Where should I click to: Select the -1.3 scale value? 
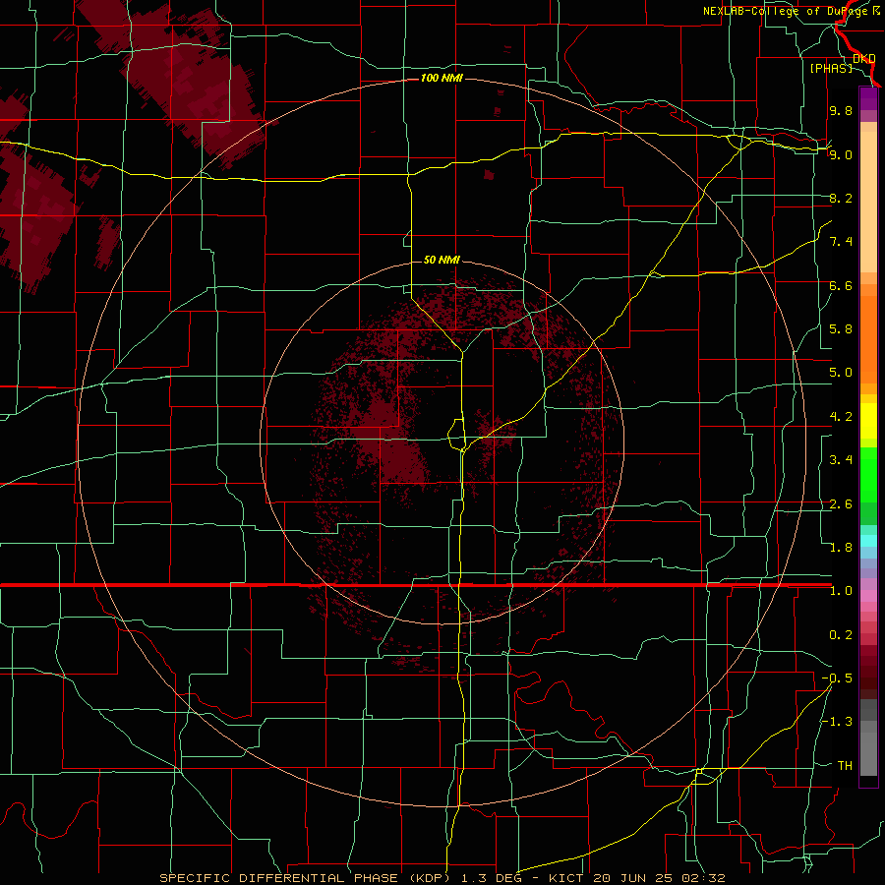837,722
